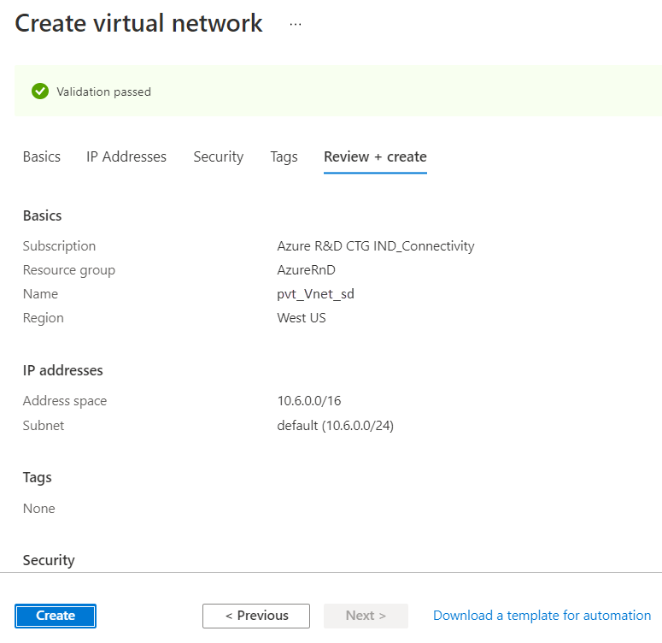Screen dimensions: 662x643
Task: Switch to the Basics tab
Action: pyautogui.click(x=42, y=156)
